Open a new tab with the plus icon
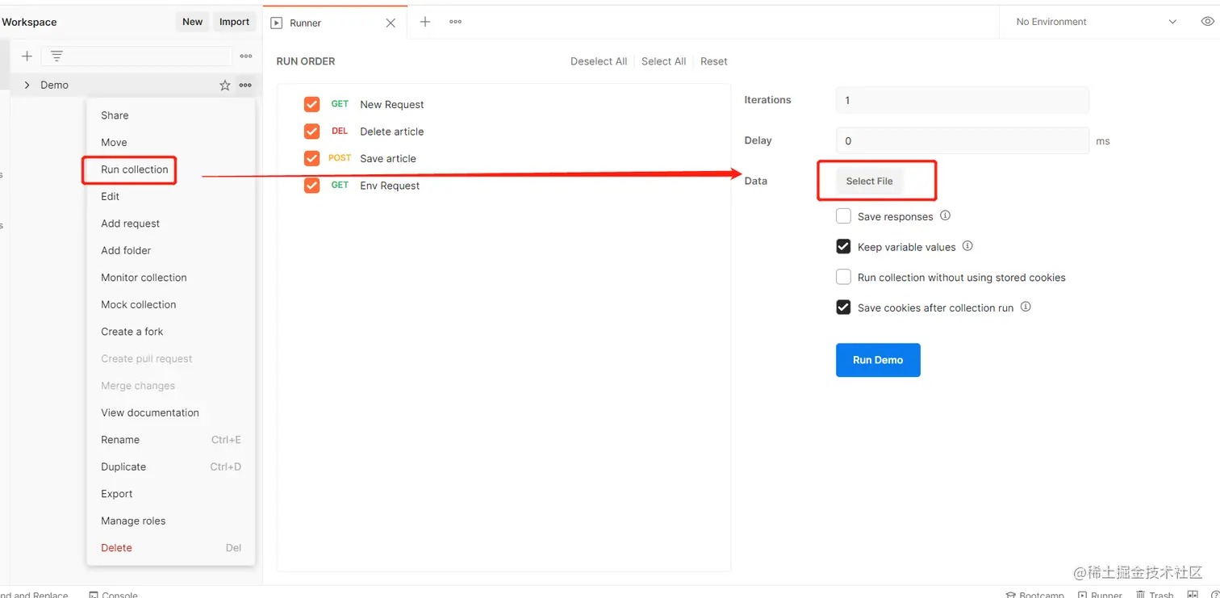1220x598 pixels. (425, 22)
